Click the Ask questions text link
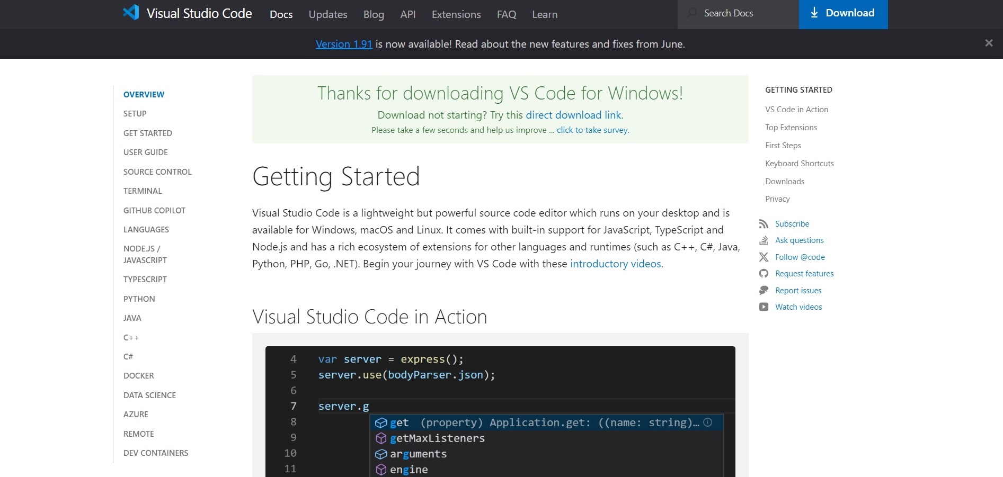 pyautogui.click(x=800, y=240)
